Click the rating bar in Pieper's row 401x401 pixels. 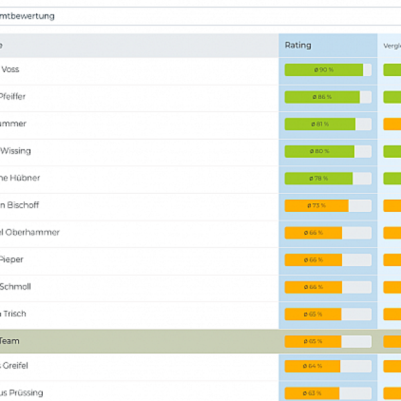328,260
